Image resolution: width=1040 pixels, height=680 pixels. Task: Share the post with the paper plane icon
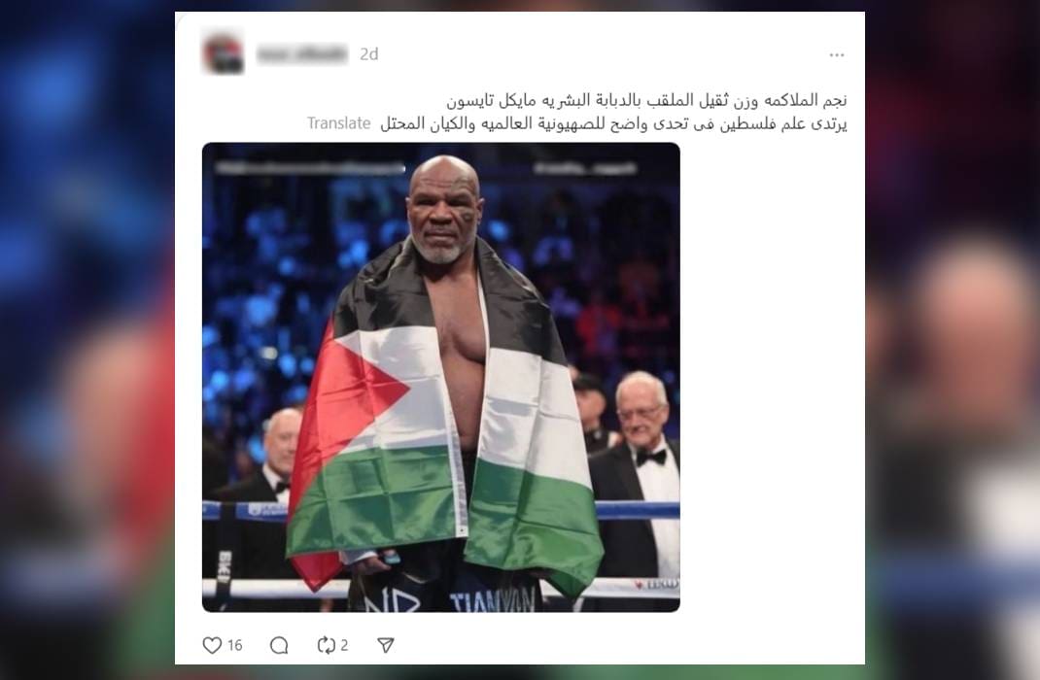(x=385, y=645)
